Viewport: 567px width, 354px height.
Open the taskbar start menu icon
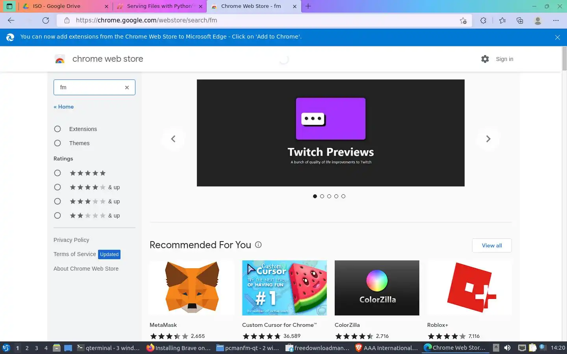click(6, 348)
